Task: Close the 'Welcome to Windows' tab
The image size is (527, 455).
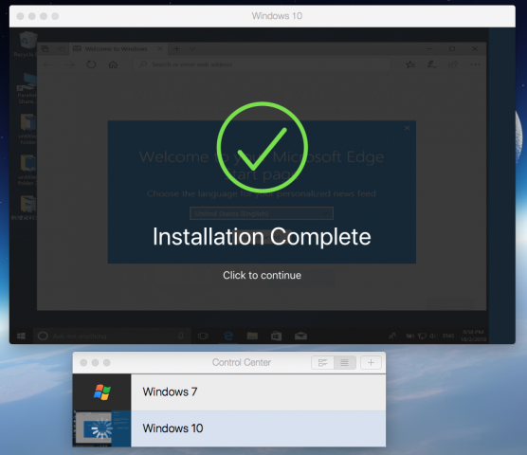Action: tap(160, 48)
